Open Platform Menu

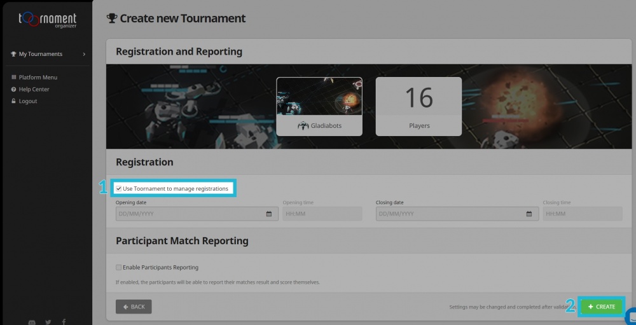click(x=38, y=78)
